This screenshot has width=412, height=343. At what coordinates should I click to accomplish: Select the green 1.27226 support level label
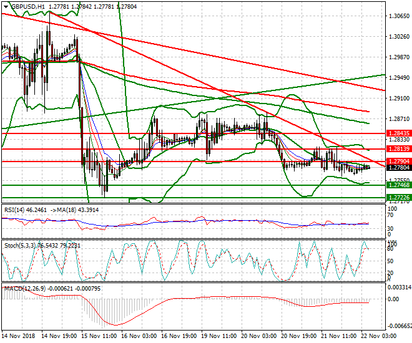(x=399, y=198)
